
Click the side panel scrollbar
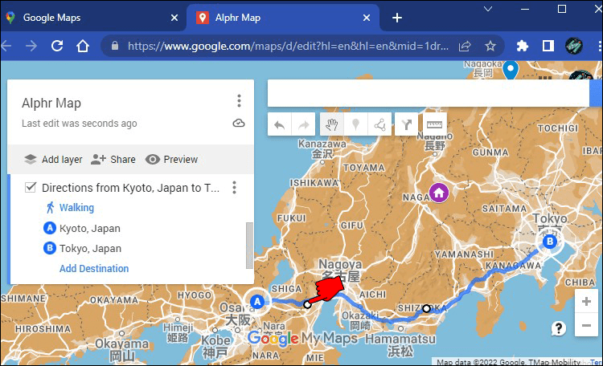click(x=249, y=245)
